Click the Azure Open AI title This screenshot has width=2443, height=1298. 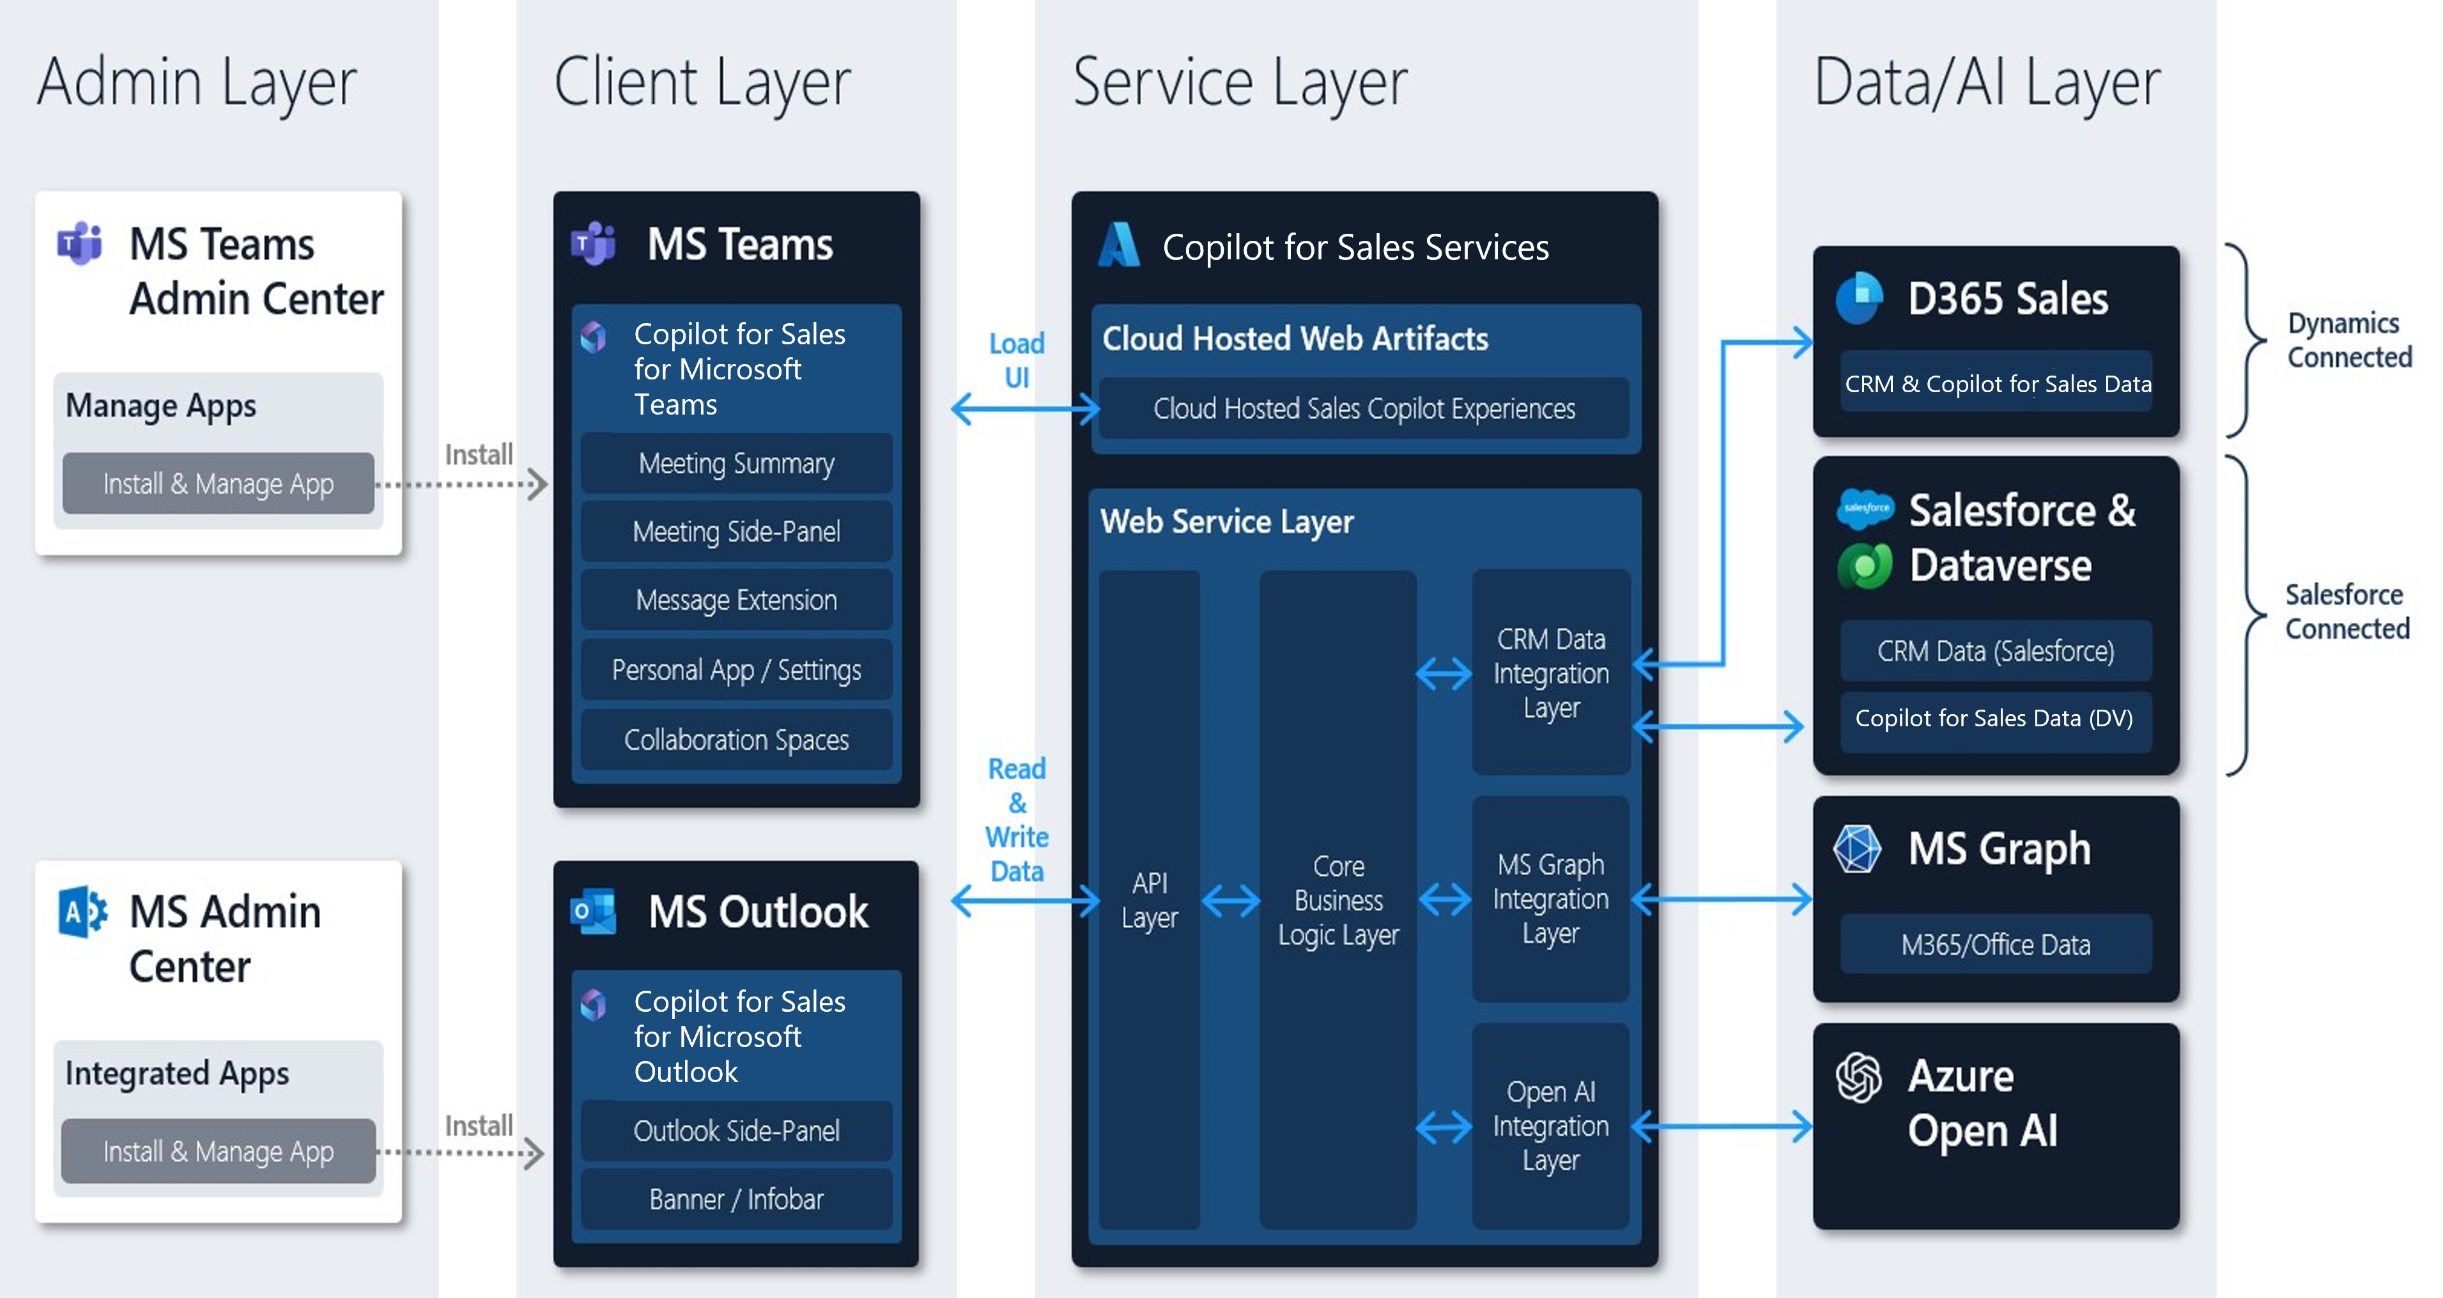[1983, 1104]
